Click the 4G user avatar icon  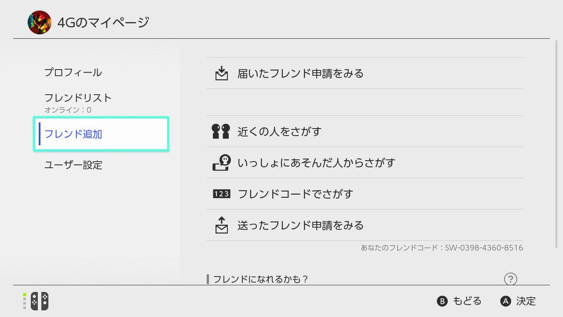pos(40,22)
